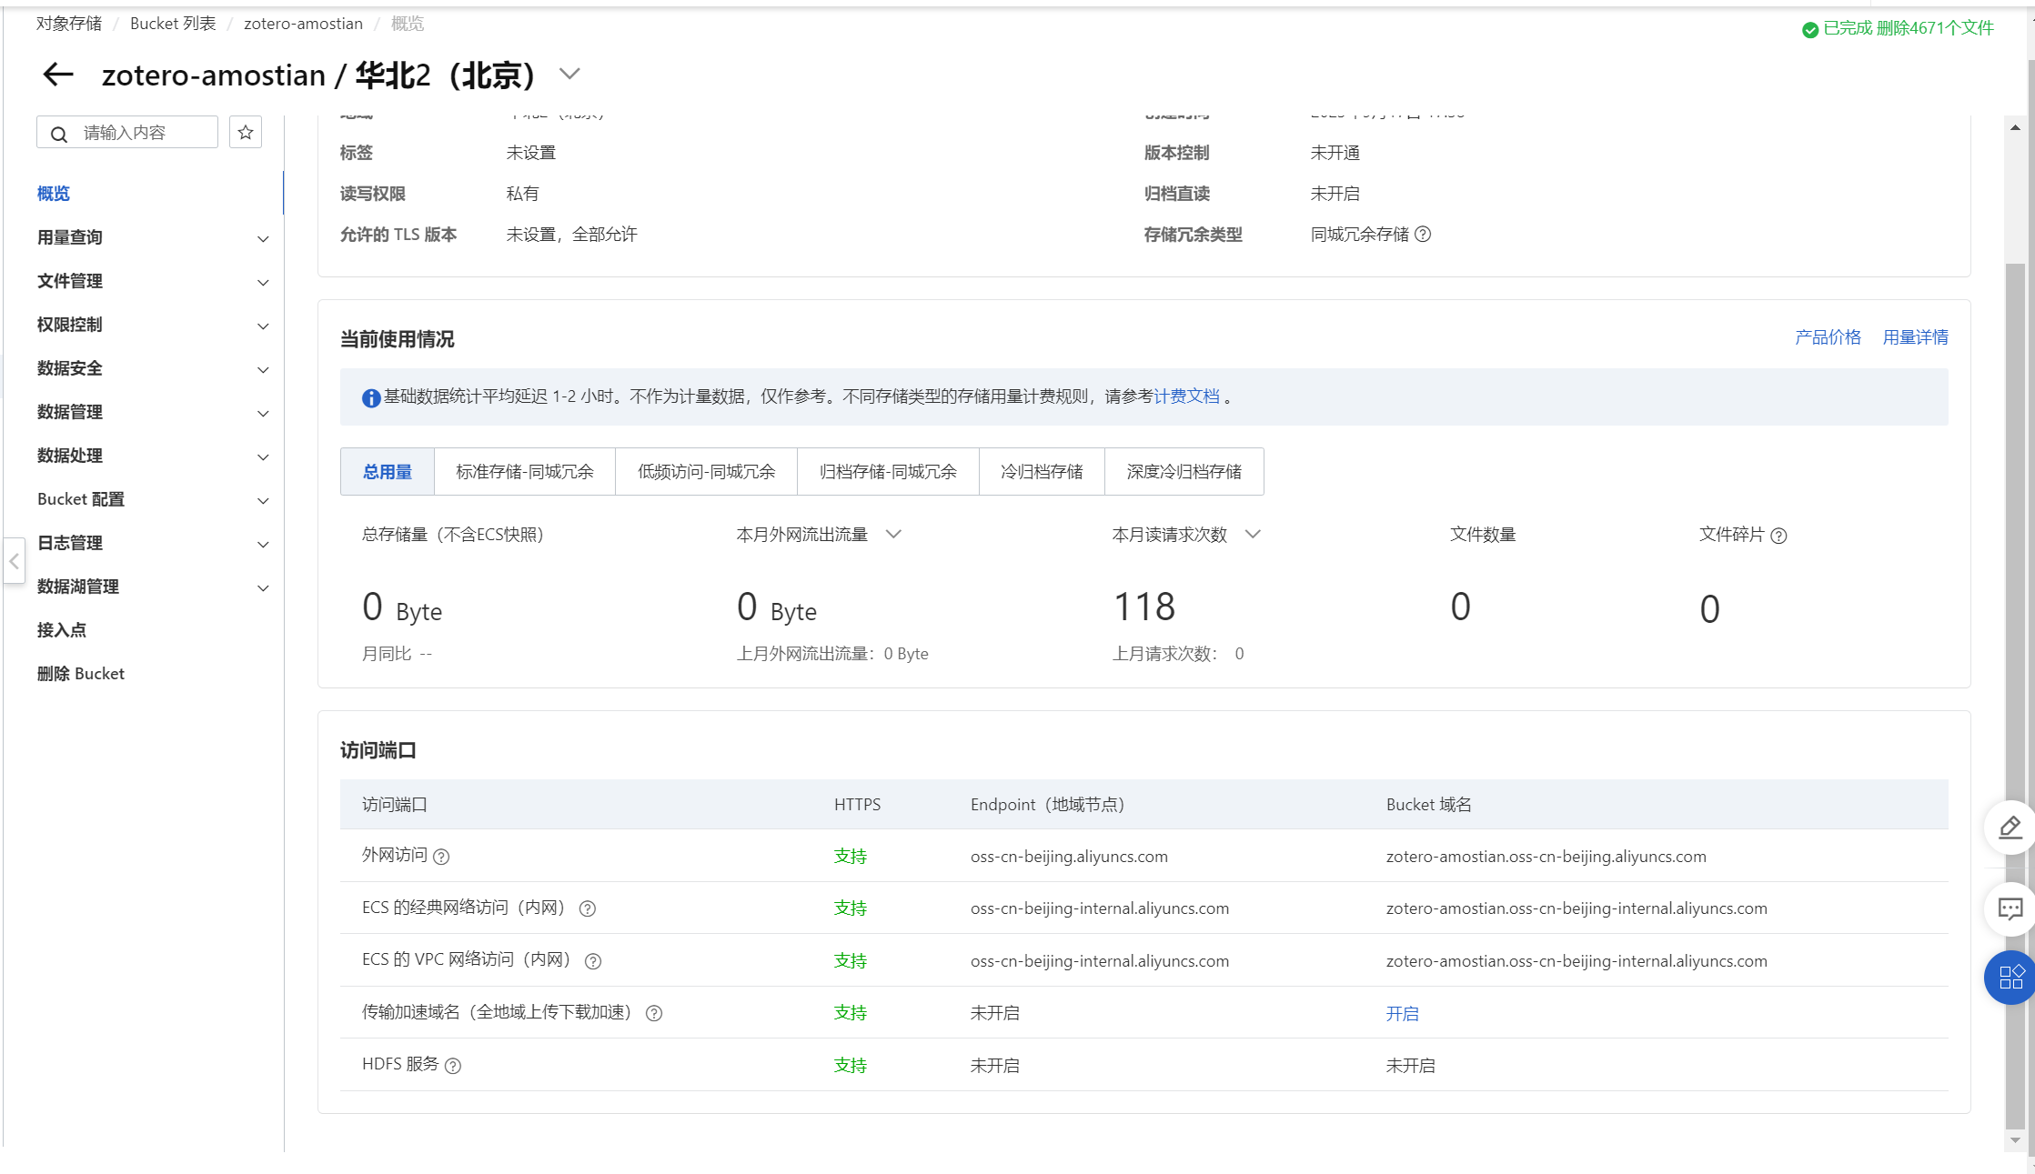The height and width of the screenshot is (1174, 2035).
Task: Click help icon beside ECS 的经典网络访问
Action: pyautogui.click(x=588, y=908)
